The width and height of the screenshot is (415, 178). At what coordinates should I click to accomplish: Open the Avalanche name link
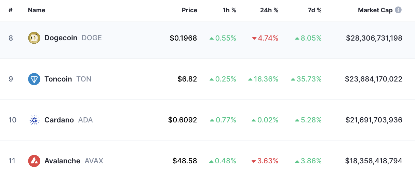pyautogui.click(x=62, y=161)
